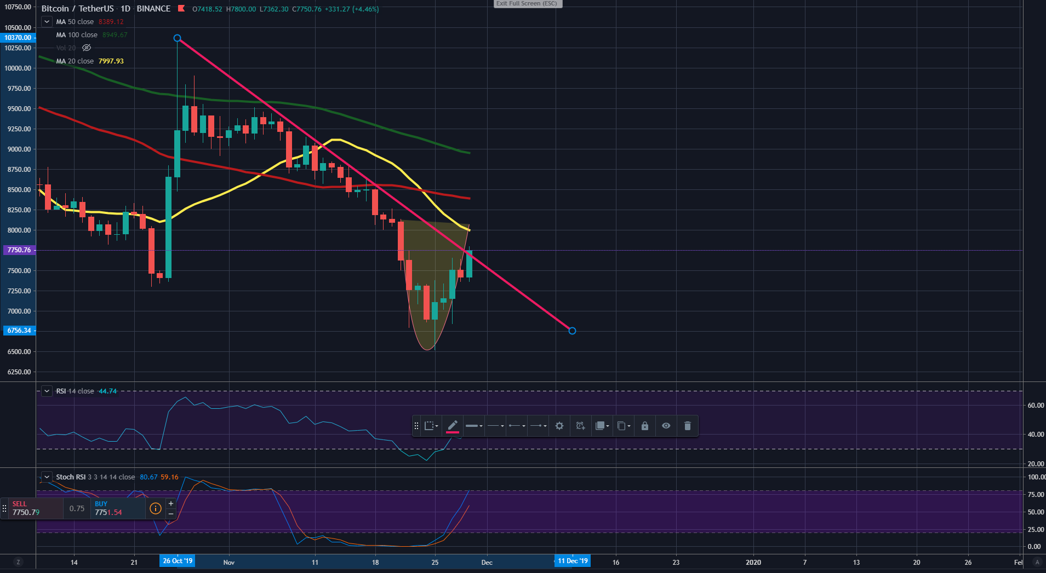Open the line thickness dropdown
This screenshot has height=573, width=1046.
tap(473, 426)
